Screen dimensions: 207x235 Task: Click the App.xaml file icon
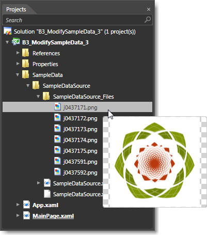[26, 205]
